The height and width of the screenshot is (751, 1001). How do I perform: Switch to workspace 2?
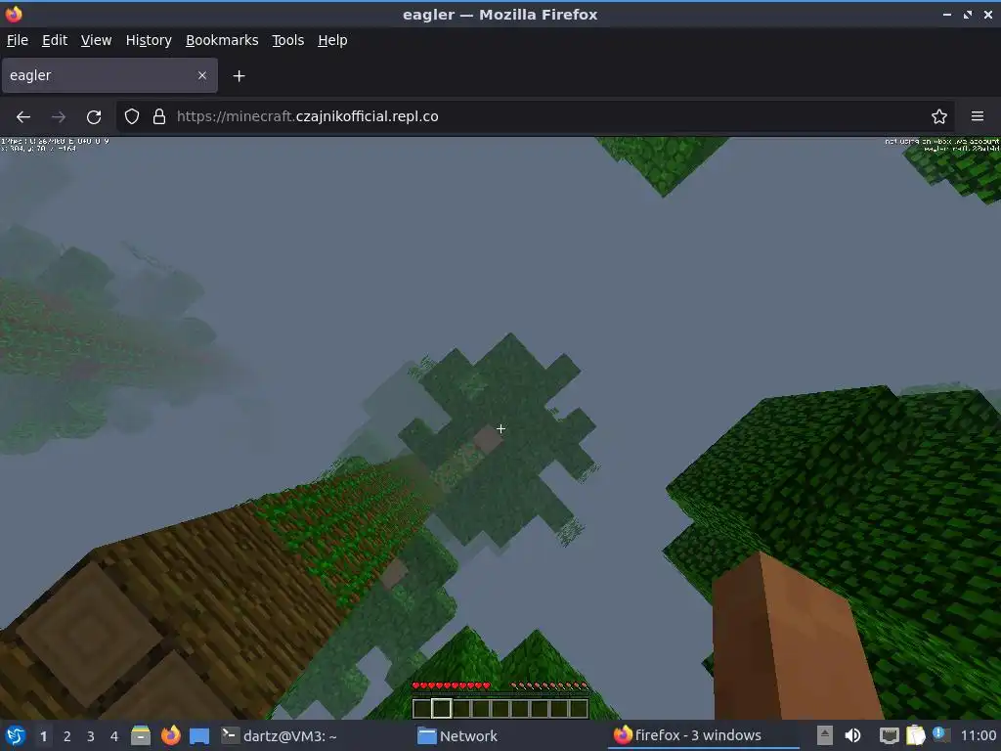click(x=67, y=736)
